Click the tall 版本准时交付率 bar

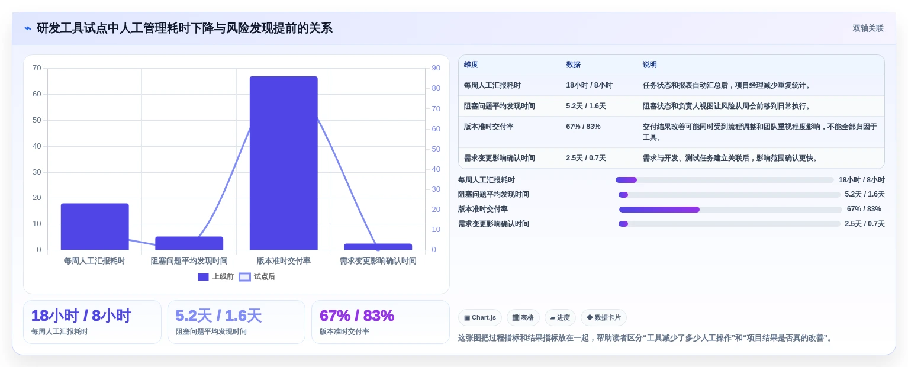tap(284, 163)
